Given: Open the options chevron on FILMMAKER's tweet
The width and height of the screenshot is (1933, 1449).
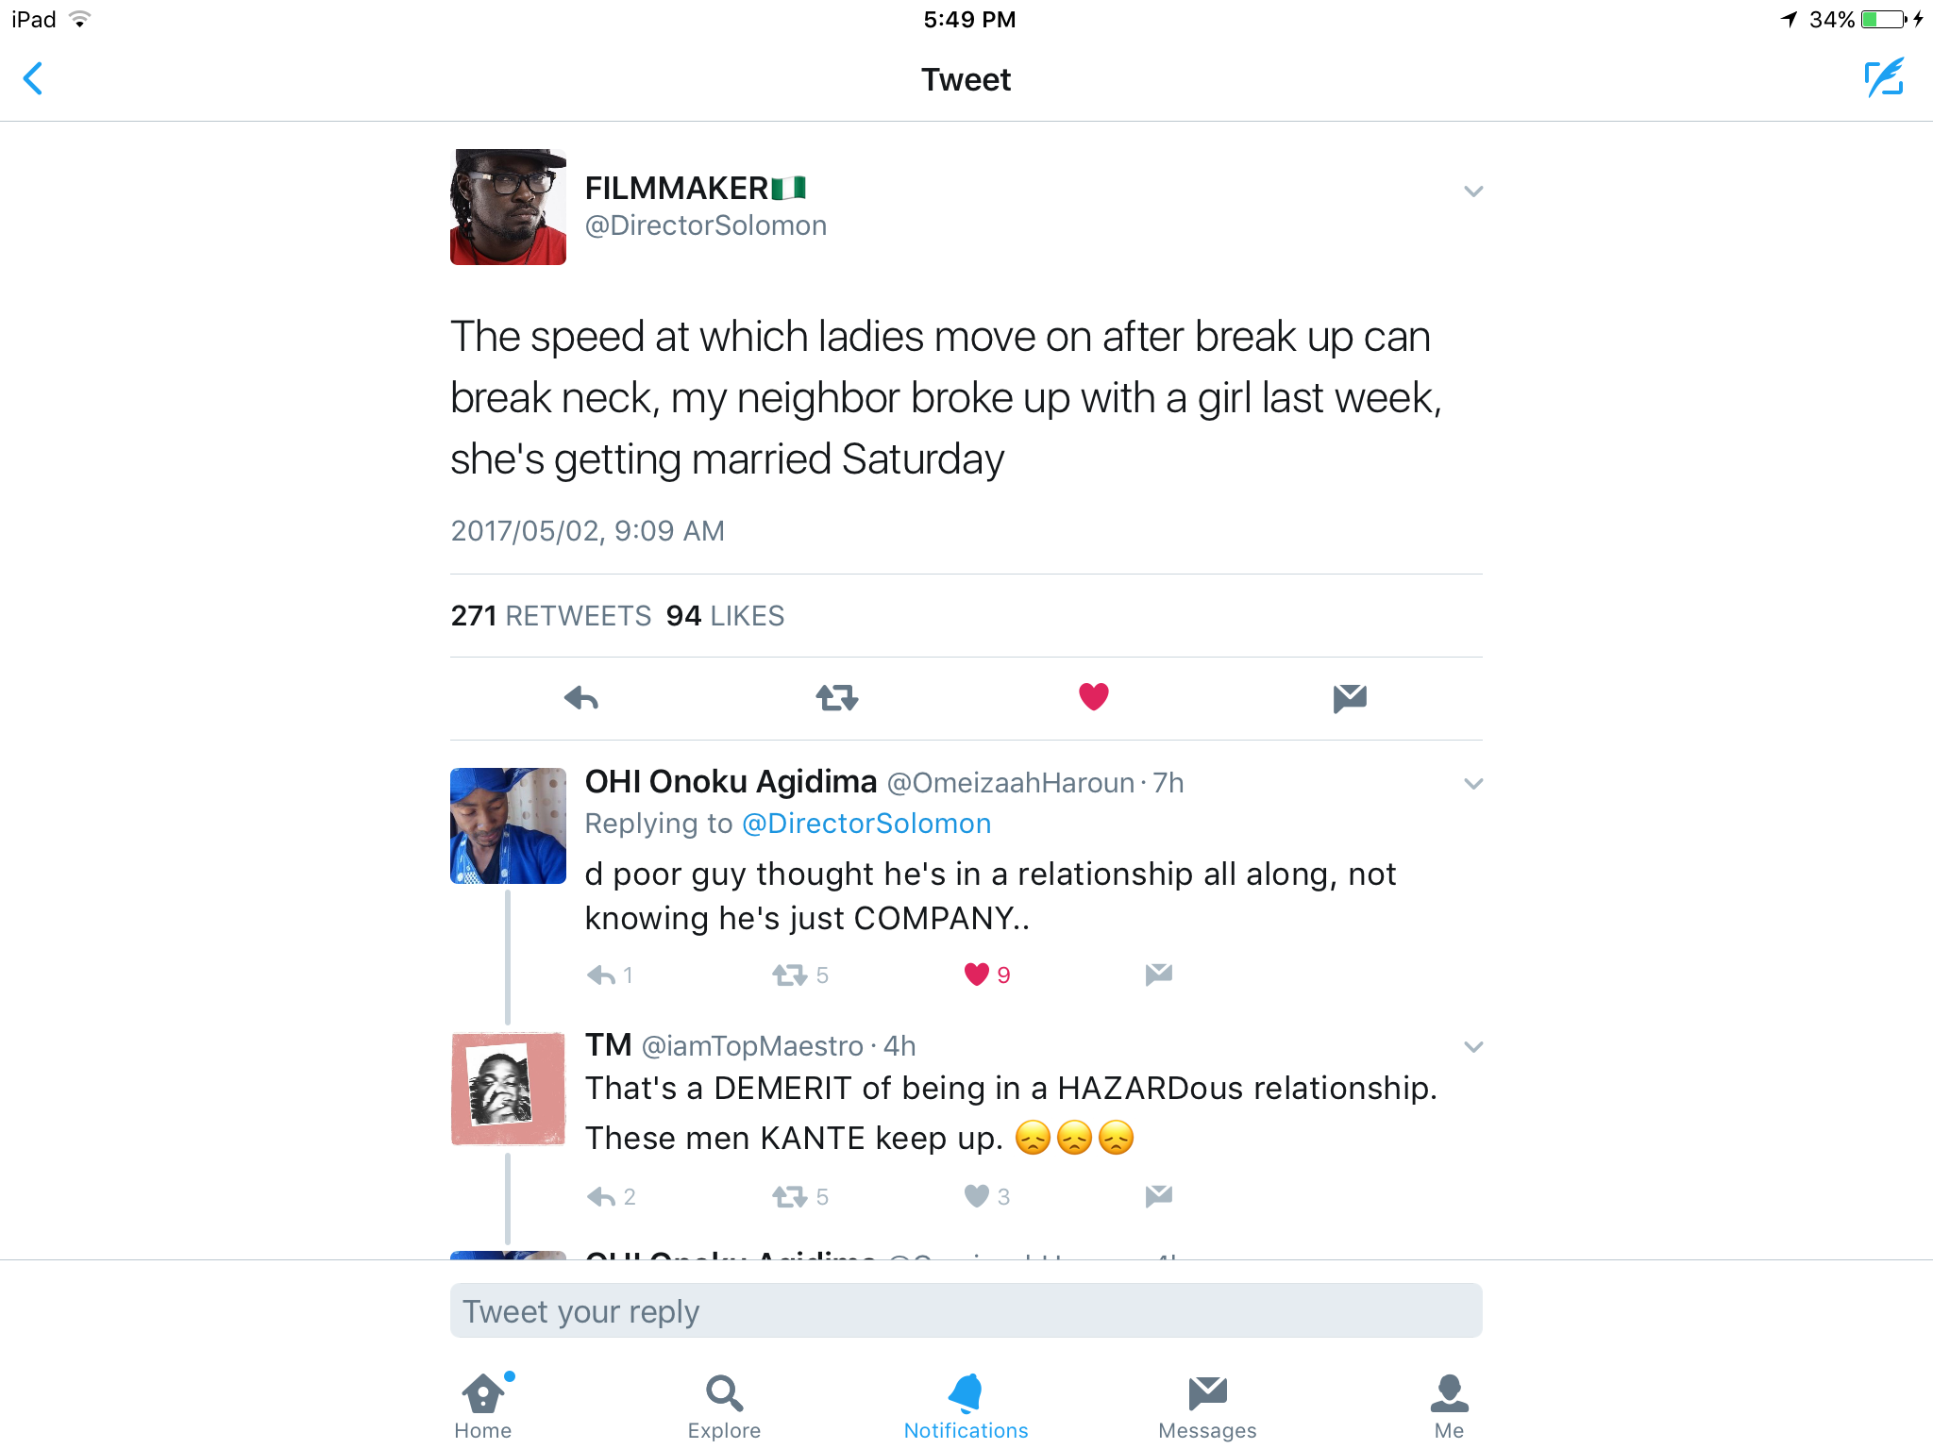Looking at the screenshot, I should coord(1473,192).
